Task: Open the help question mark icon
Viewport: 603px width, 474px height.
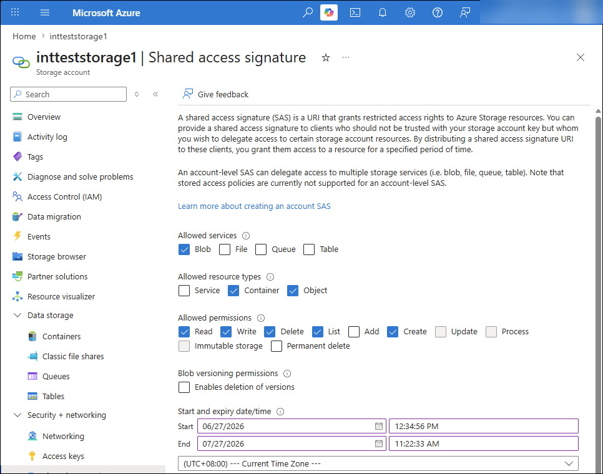Action: pyautogui.click(x=437, y=12)
